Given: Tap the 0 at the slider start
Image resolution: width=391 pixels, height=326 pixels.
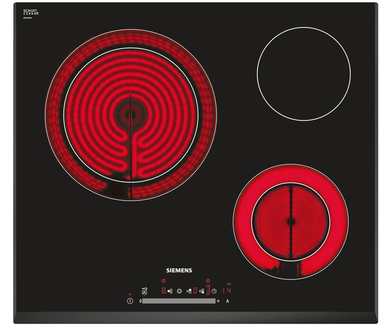Looking at the screenshot, I should [x=140, y=301].
